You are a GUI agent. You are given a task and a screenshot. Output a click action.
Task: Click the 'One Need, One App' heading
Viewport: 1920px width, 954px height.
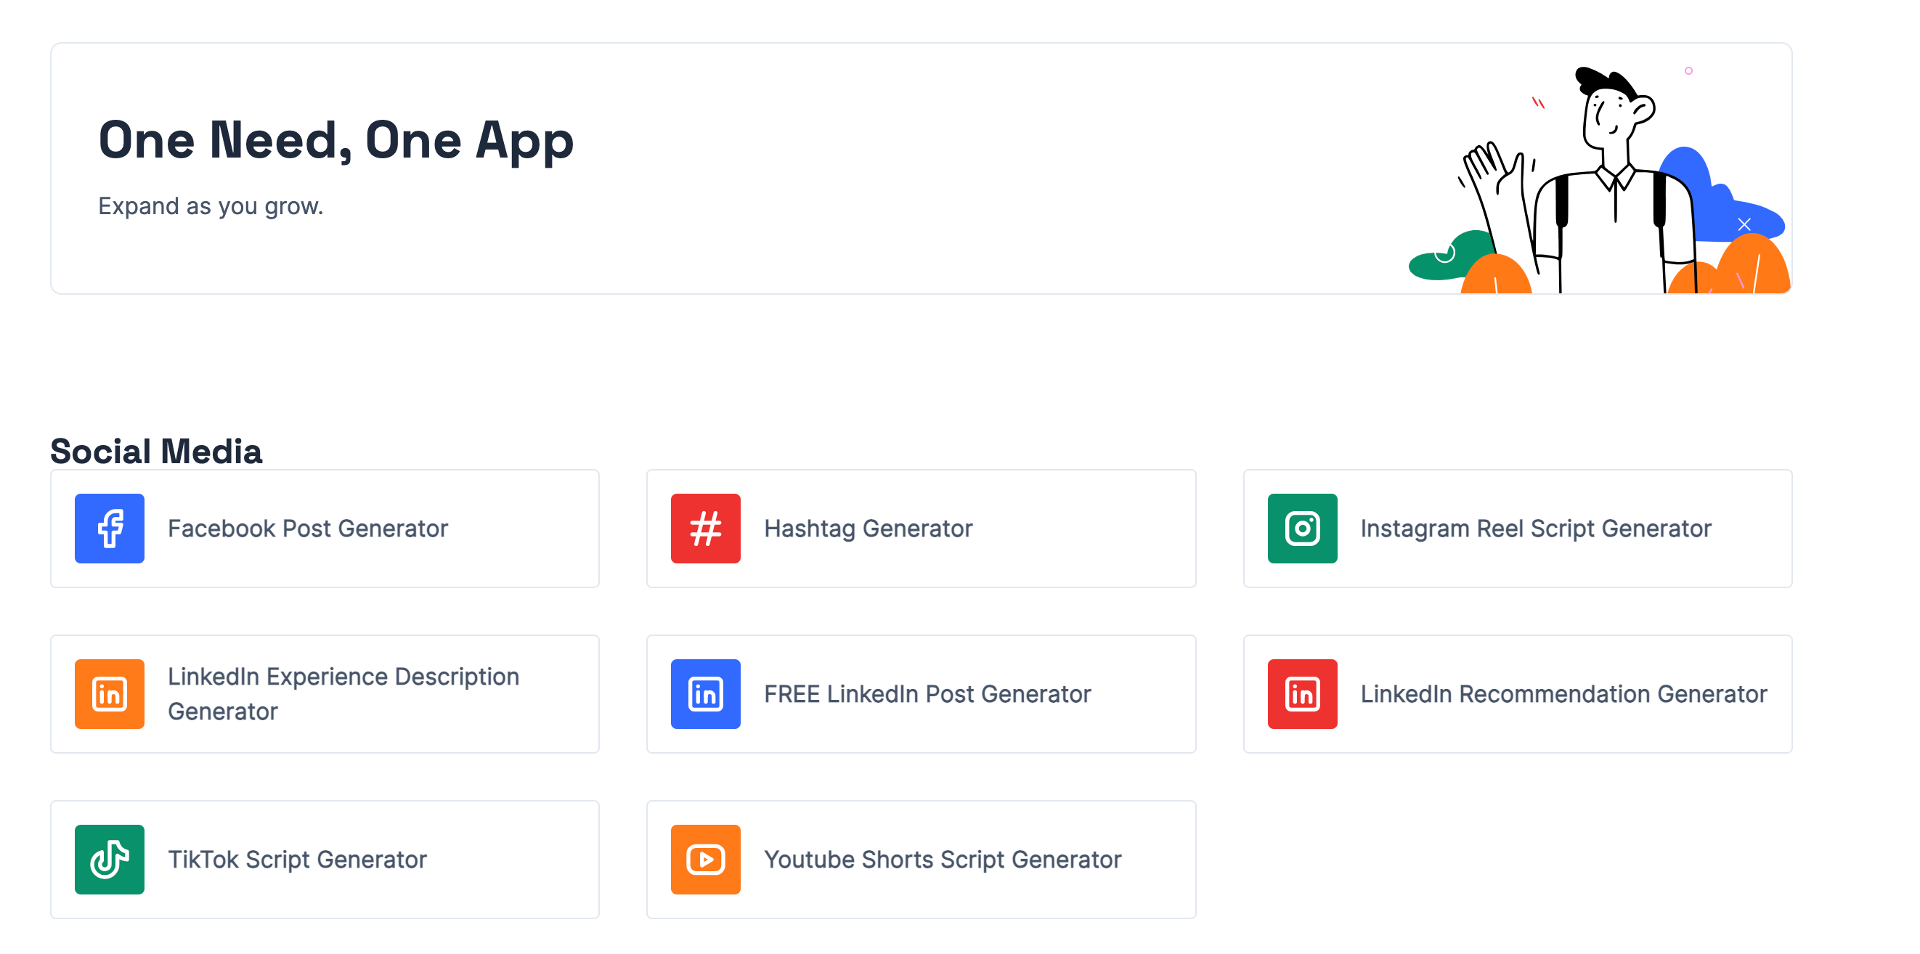(x=336, y=140)
